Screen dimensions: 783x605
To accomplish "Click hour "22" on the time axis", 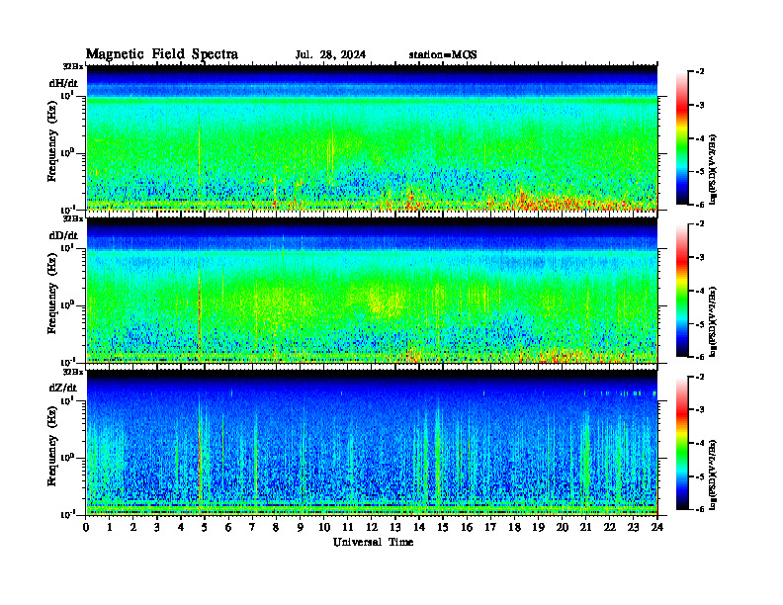I will (610, 527).
